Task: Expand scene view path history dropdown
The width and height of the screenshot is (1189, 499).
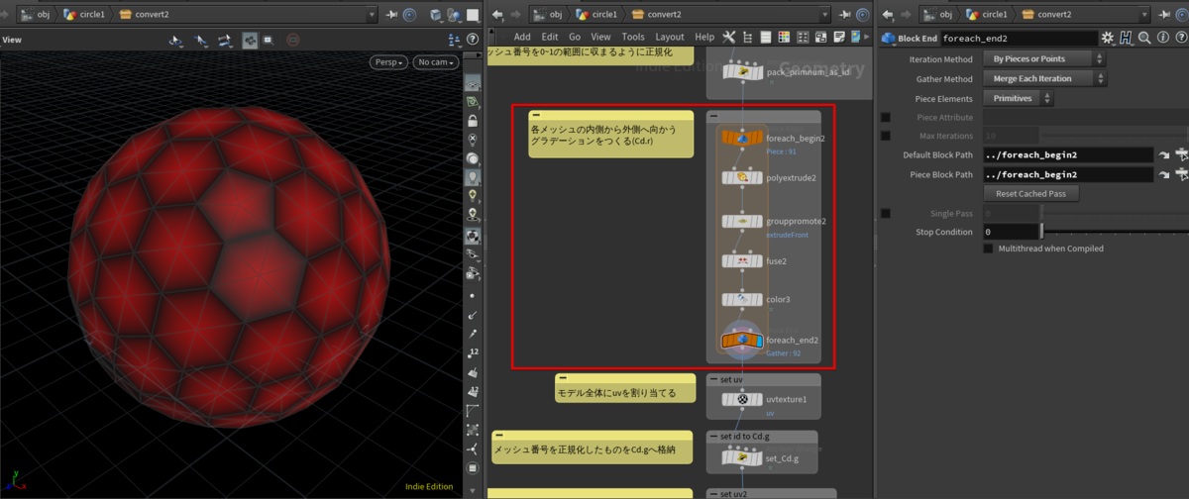Action: 371,14
